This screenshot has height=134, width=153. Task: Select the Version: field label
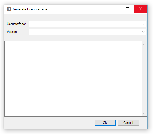point(12,32)
